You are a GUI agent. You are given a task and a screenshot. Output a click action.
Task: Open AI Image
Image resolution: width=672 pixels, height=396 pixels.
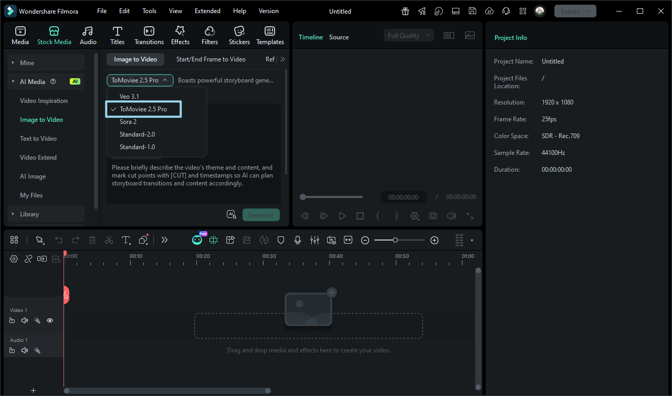[33, 176]
